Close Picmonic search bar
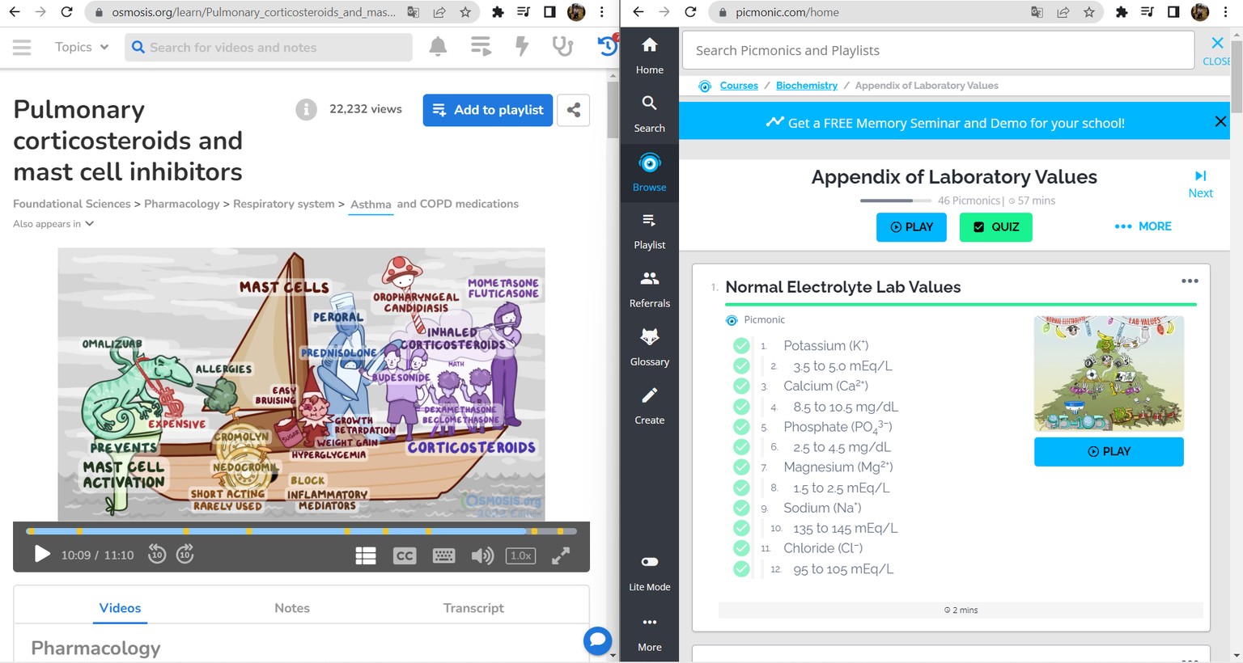Screen dimensions: 1243x663 (1217, 49)
